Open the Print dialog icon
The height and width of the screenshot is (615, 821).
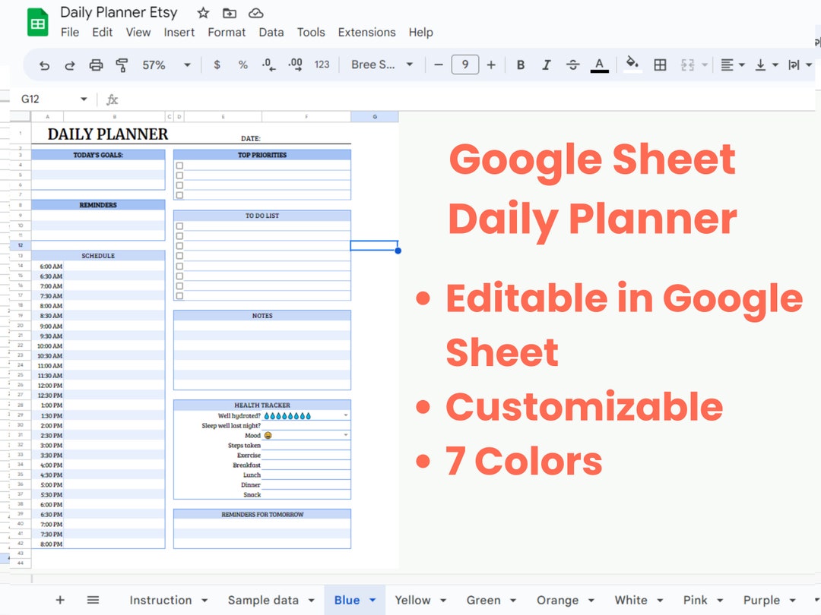coord(95,65)
